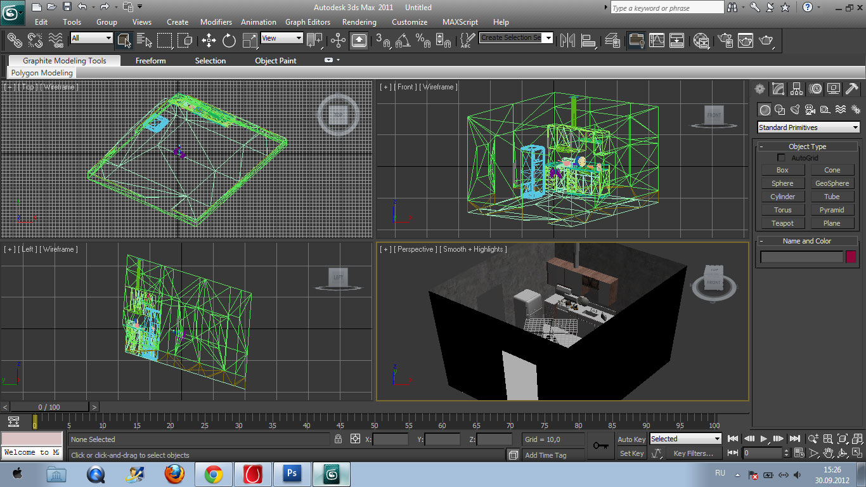The width and height of the screenshot is (866, 487).
Task: Open the Standard Primitives dropdown
Action: [x=808, y=127]
